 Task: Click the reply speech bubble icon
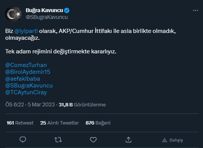click(23, 140)
